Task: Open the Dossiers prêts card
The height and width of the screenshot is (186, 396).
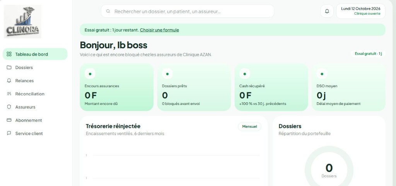Action: [x=194, y=87]
